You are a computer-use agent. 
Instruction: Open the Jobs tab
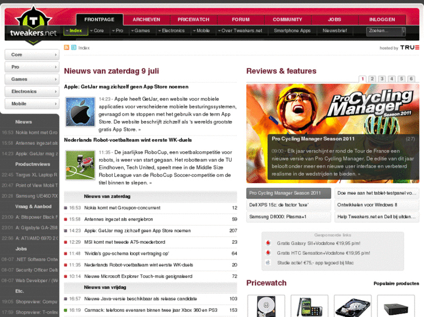[335, 19]
